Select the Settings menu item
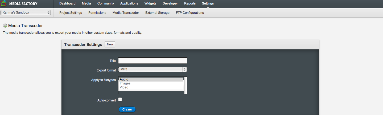383x115 pixels. (208, 3)
